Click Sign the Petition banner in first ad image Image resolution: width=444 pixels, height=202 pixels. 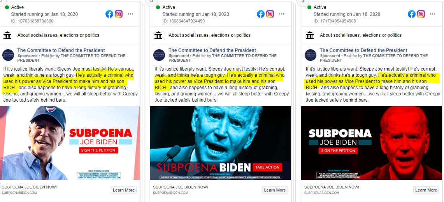click(x=98, y=150)
